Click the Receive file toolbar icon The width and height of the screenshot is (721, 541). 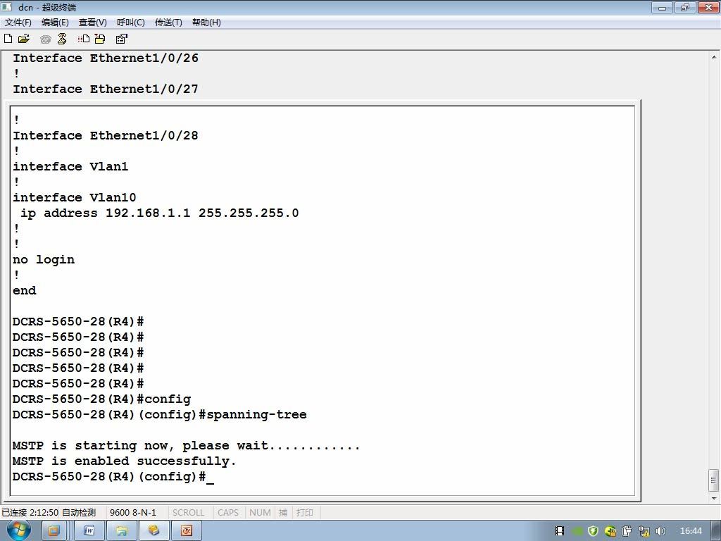(100, 39)
